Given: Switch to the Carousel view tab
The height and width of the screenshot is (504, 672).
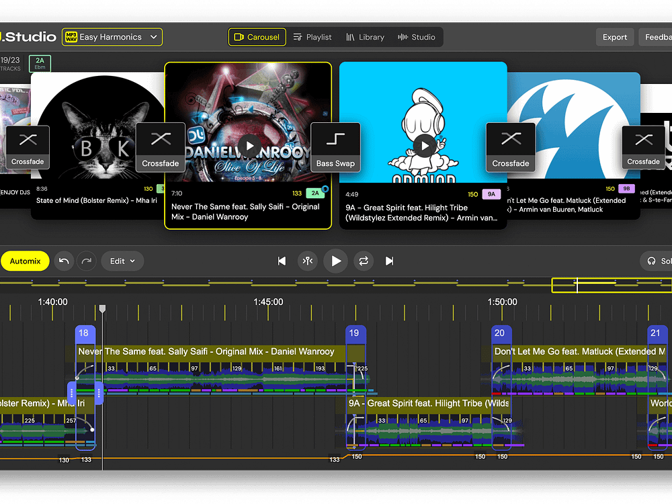Looking at the screenshot, I should click(x=257, y=37).
